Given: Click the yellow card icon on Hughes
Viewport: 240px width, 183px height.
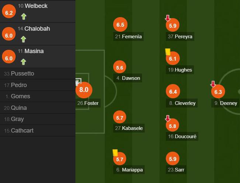Looking at the screenshot, I should tap(168, 52).
